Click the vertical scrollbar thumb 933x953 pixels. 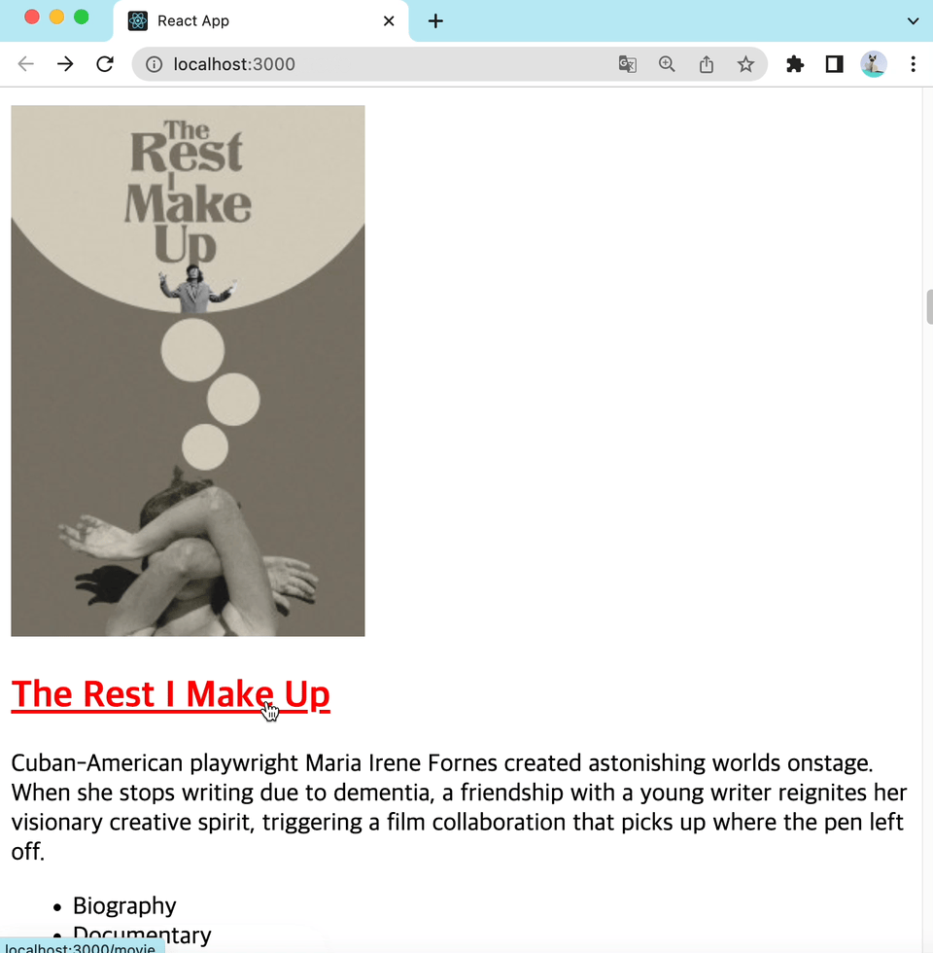pos(929,307)
